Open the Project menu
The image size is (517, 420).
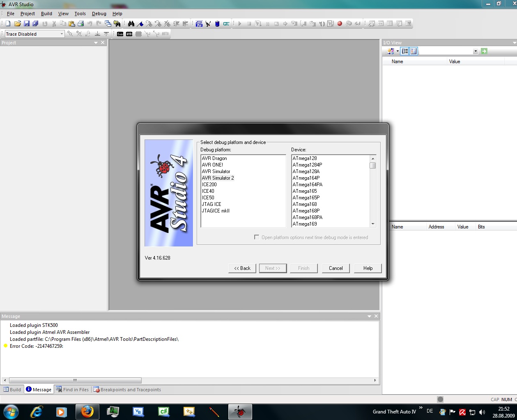(x=28, y=14)
